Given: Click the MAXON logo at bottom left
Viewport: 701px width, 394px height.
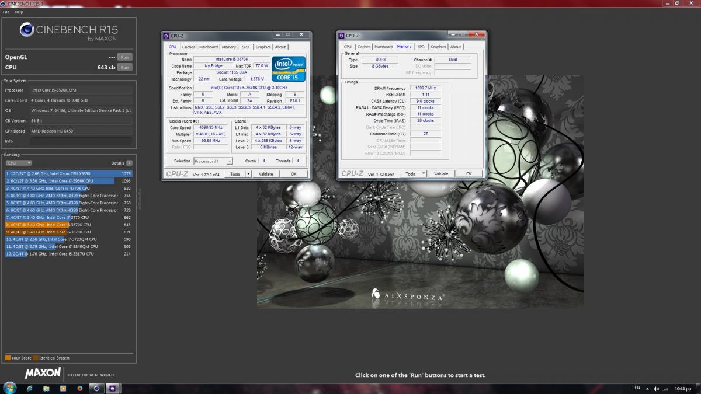Looking at the screenshot, I should pyautogui.click(x=43, y=373).
